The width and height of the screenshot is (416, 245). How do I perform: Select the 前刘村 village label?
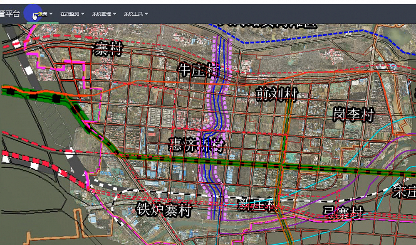click(277, 95)
